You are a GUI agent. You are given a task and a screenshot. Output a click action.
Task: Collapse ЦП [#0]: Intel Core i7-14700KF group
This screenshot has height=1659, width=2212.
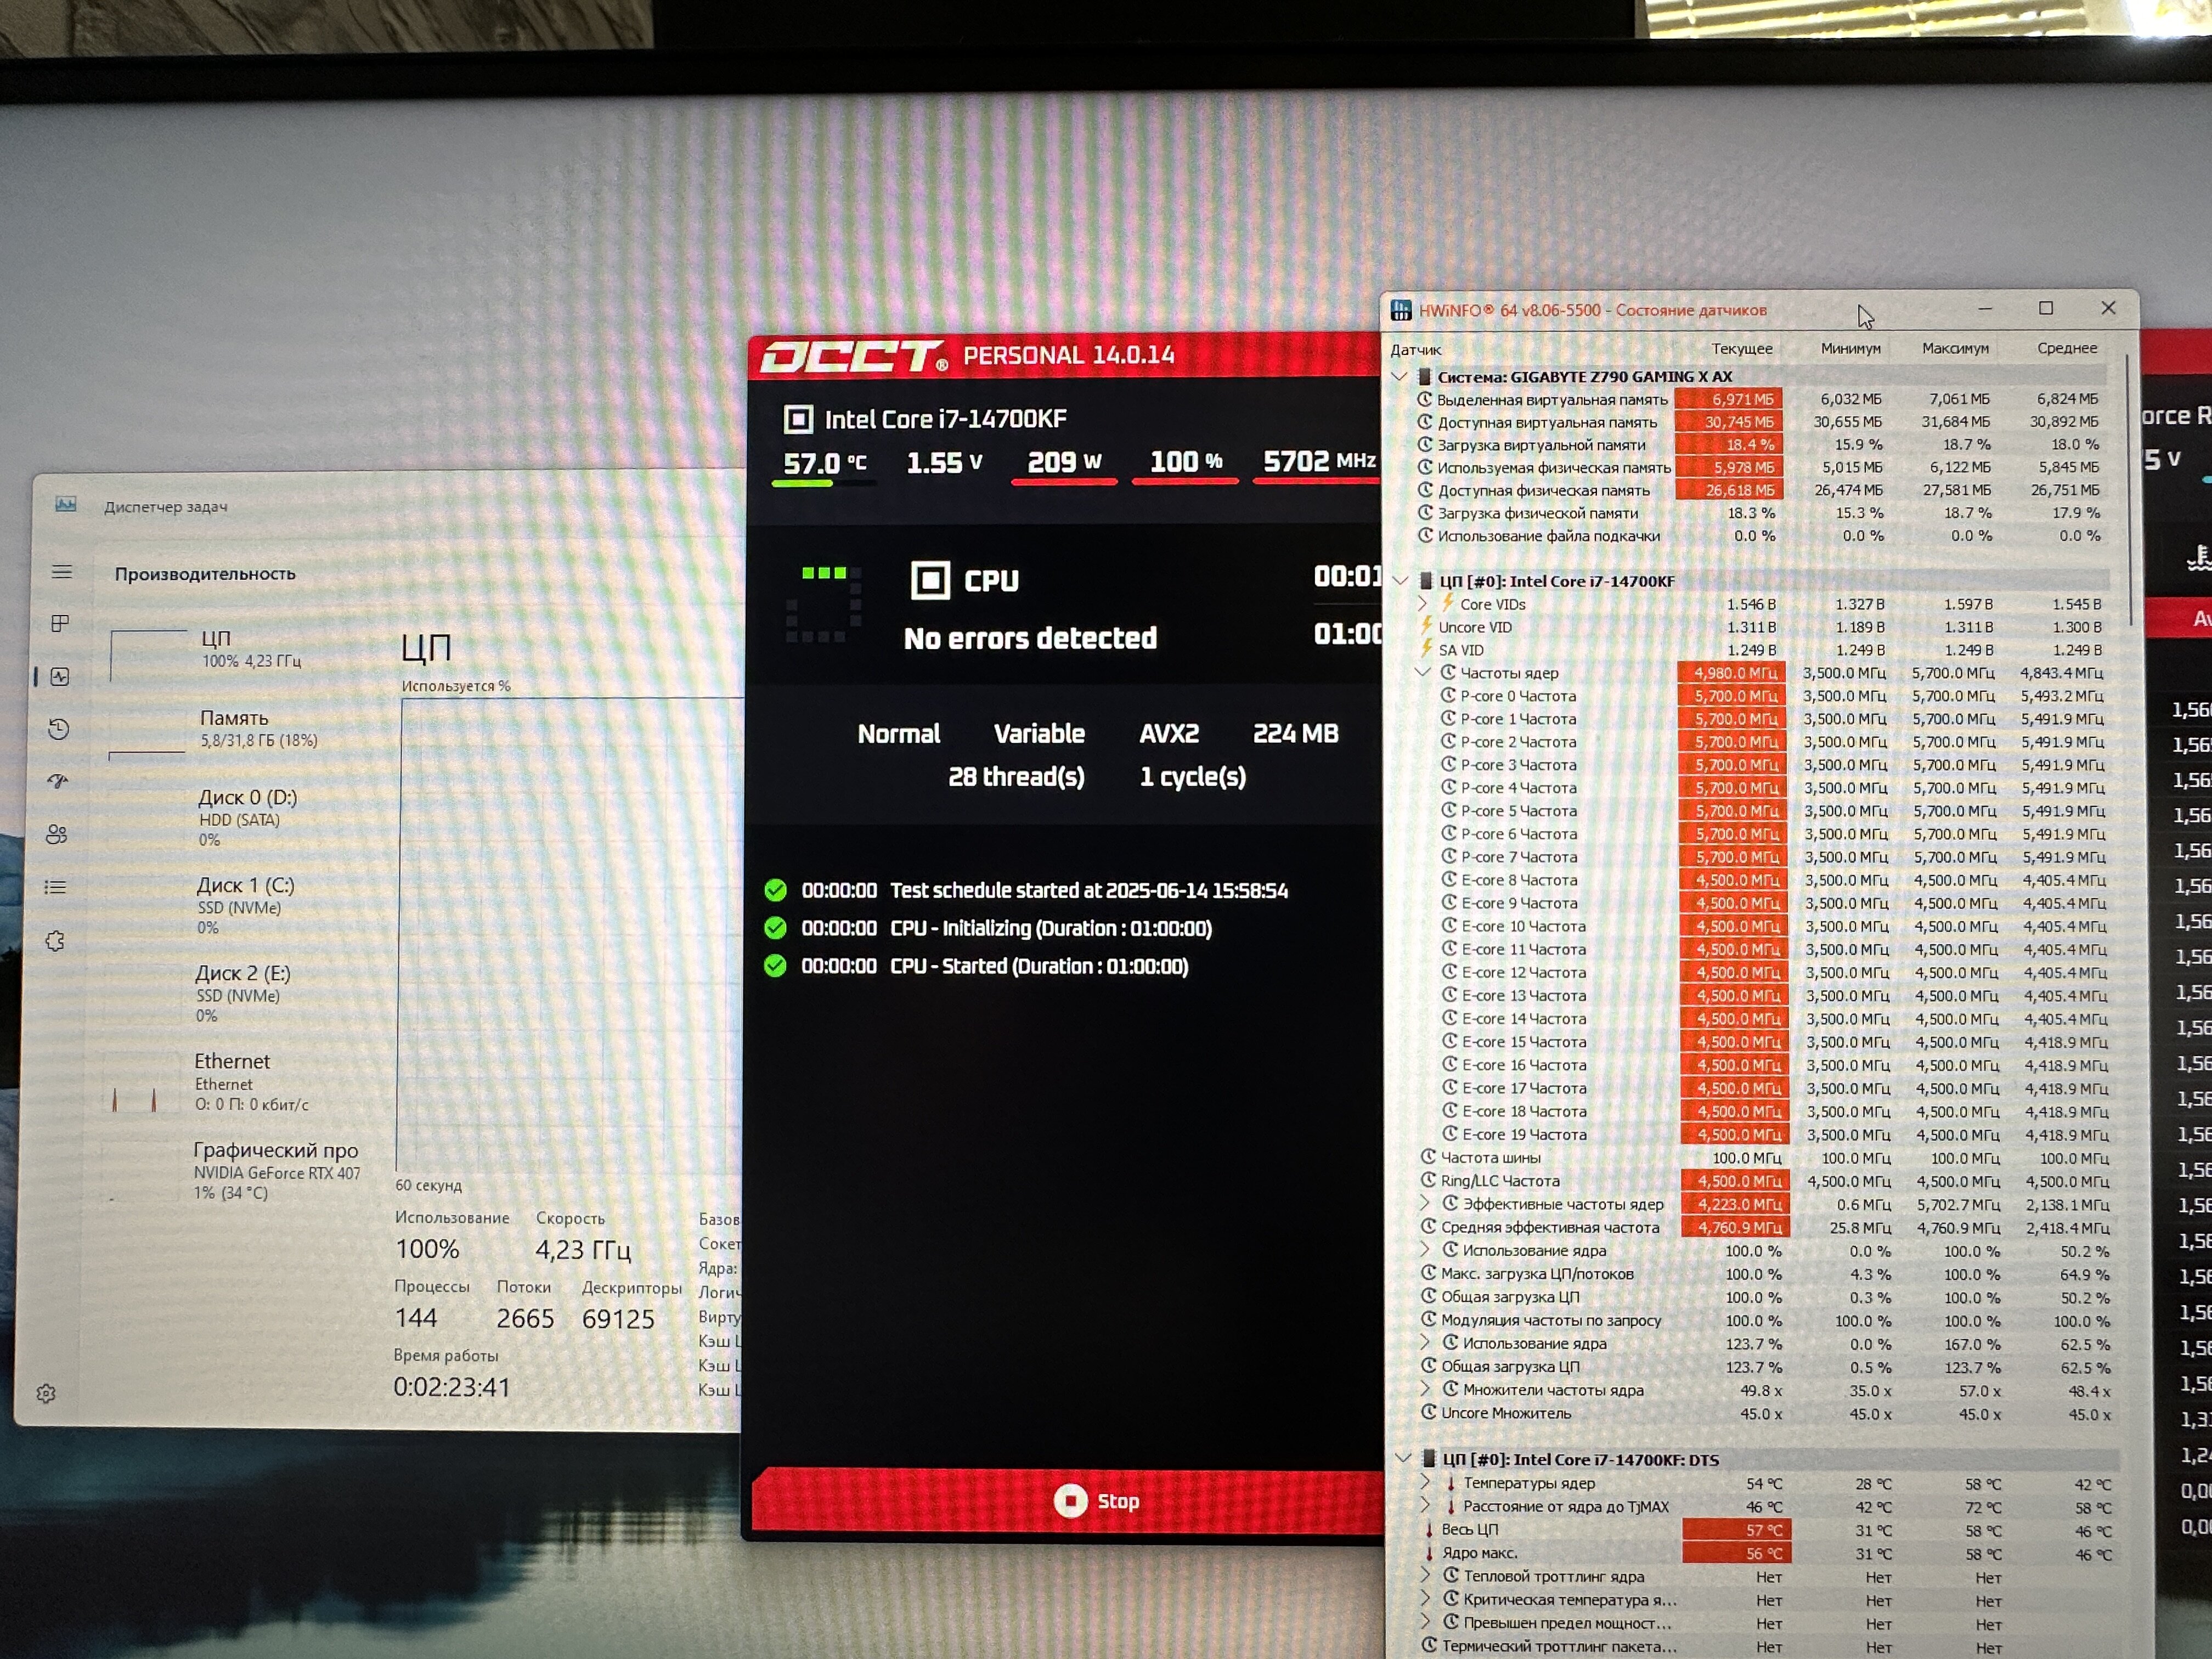(x=1401, y=581)
